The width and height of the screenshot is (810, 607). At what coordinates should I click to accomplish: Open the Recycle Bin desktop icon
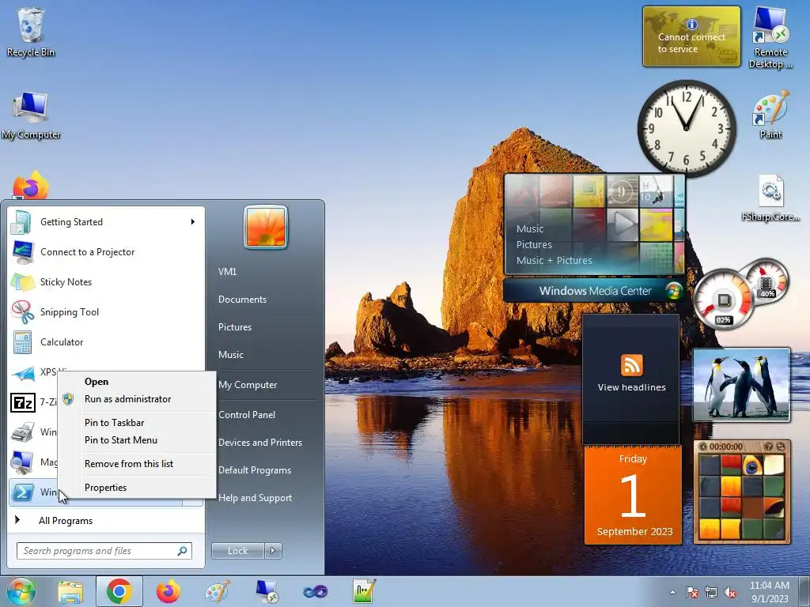pyautogui.click(x=31, y=32)
